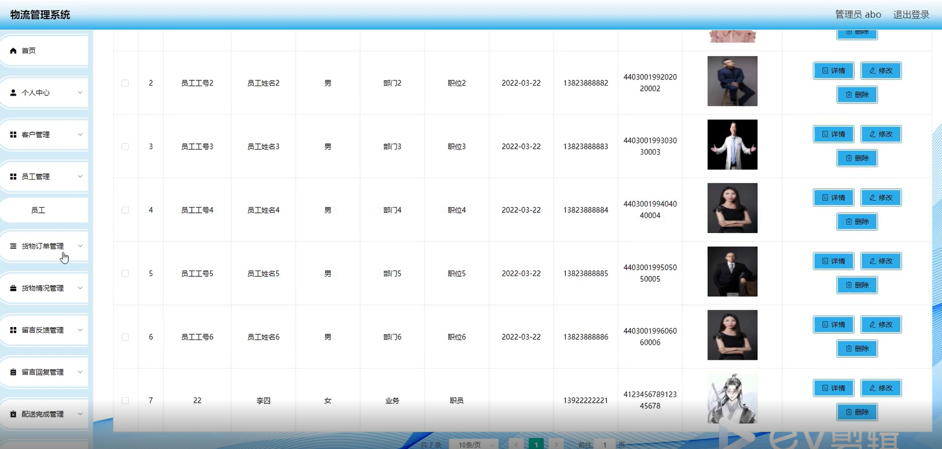Go to pagination page 1

[x=536, y=445]
